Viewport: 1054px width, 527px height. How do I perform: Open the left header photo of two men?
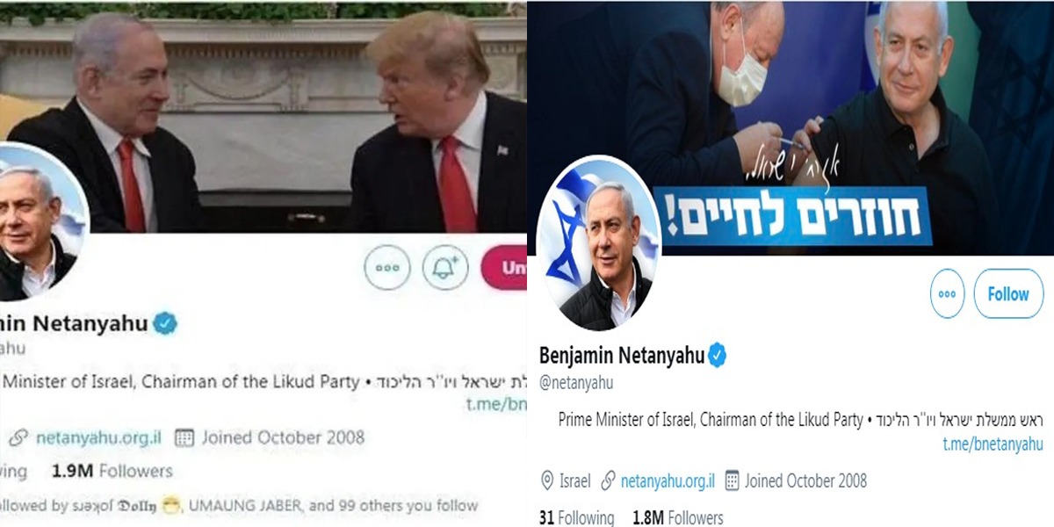[263, 116]
